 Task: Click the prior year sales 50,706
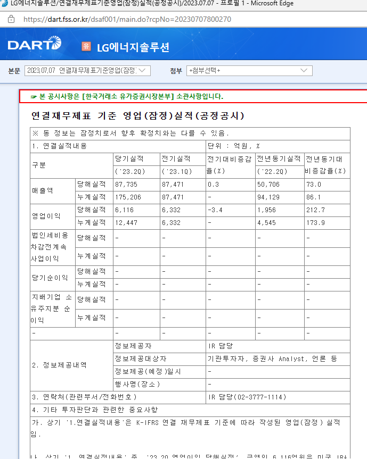pos(268,185)
